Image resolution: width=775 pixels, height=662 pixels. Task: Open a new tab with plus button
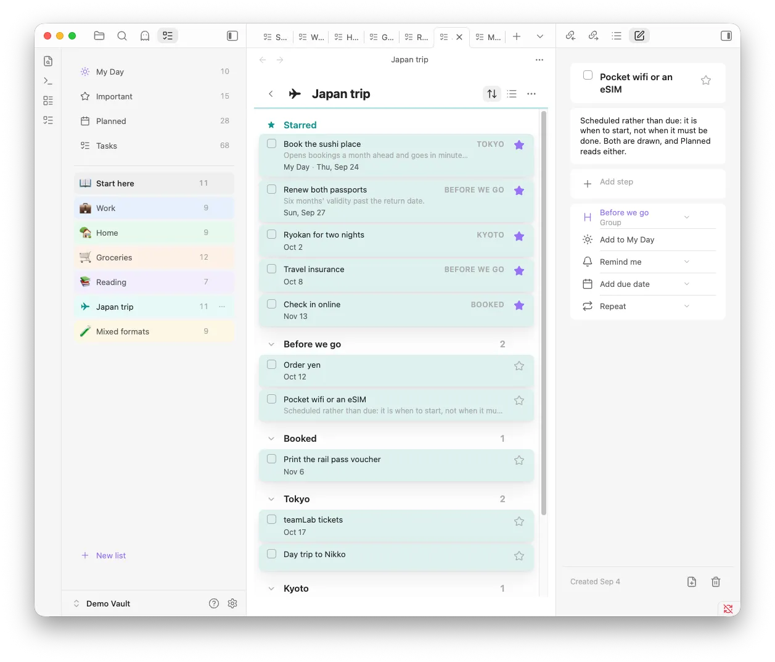517,36
